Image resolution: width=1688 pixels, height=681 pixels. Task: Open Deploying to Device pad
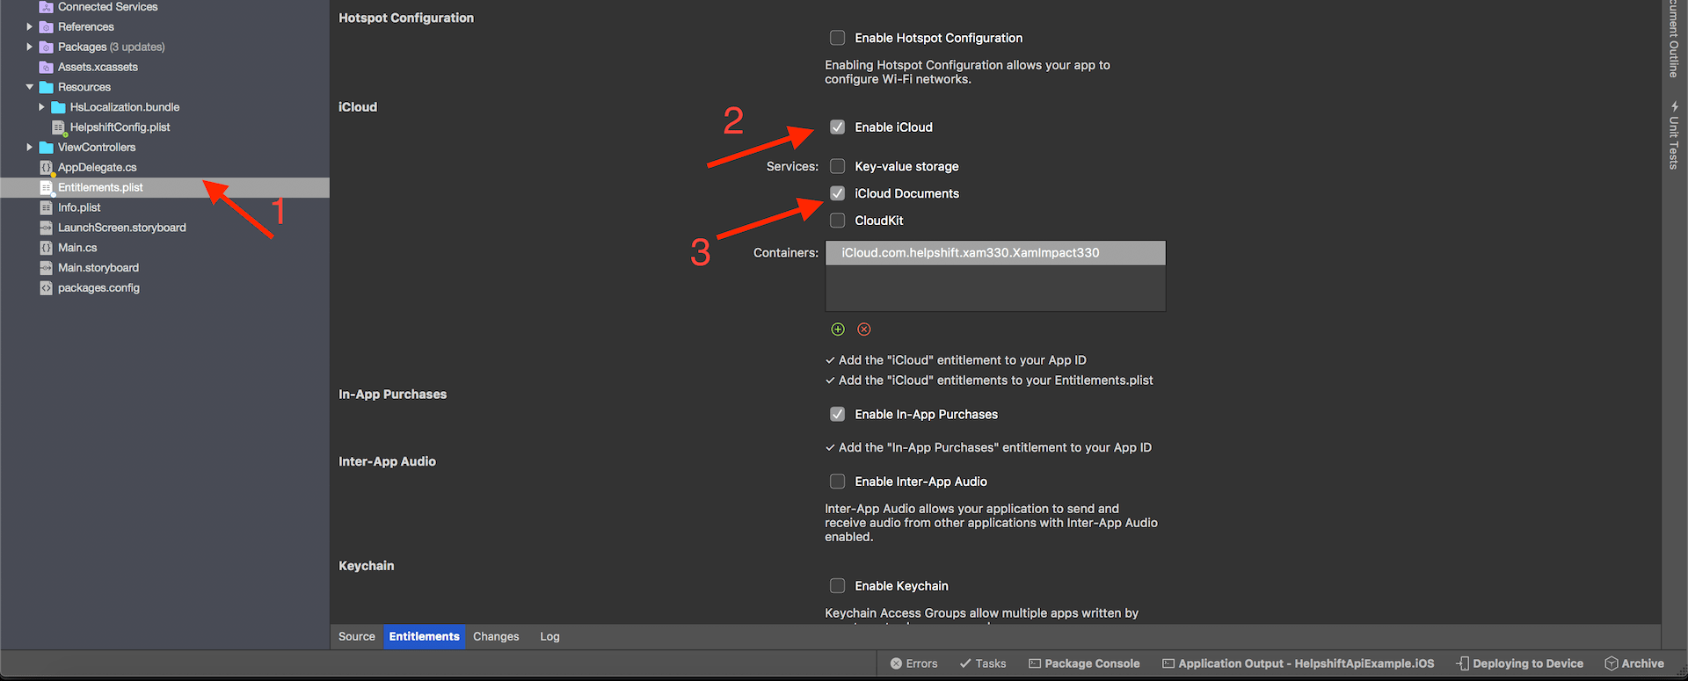pyautogui.click(x=1519, y=663)
